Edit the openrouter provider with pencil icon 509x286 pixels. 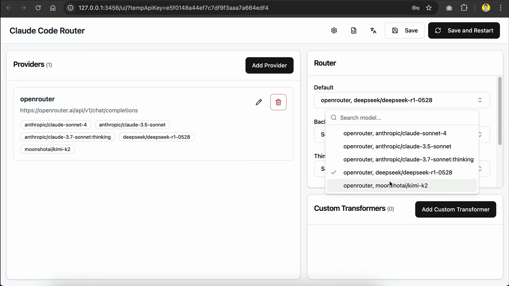pyautogui.click(x=259, y=102)
